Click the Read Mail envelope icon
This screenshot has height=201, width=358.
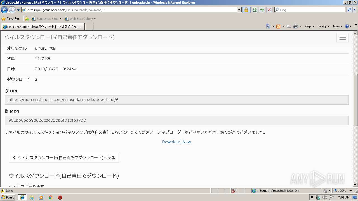click(x=289, y=26)
